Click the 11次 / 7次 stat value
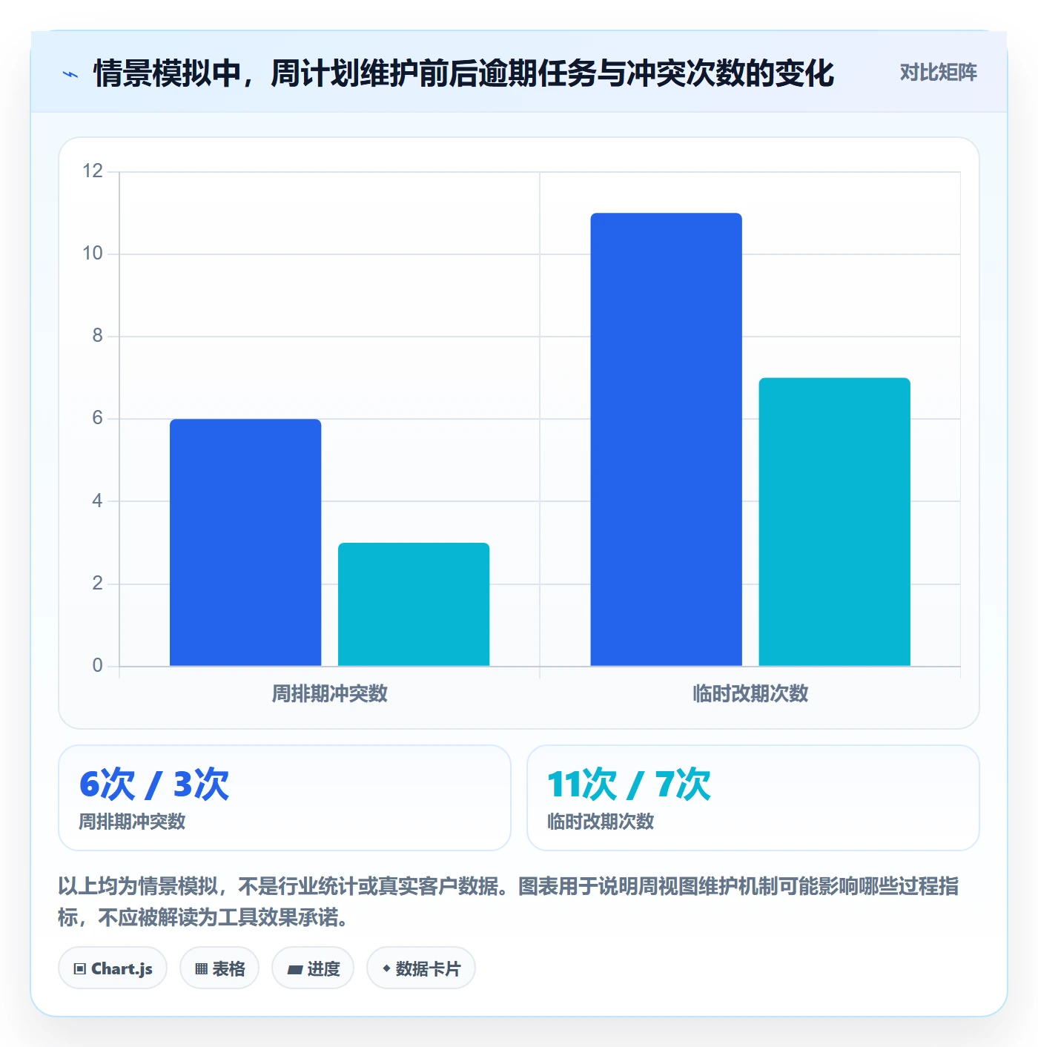 [629, 785]
